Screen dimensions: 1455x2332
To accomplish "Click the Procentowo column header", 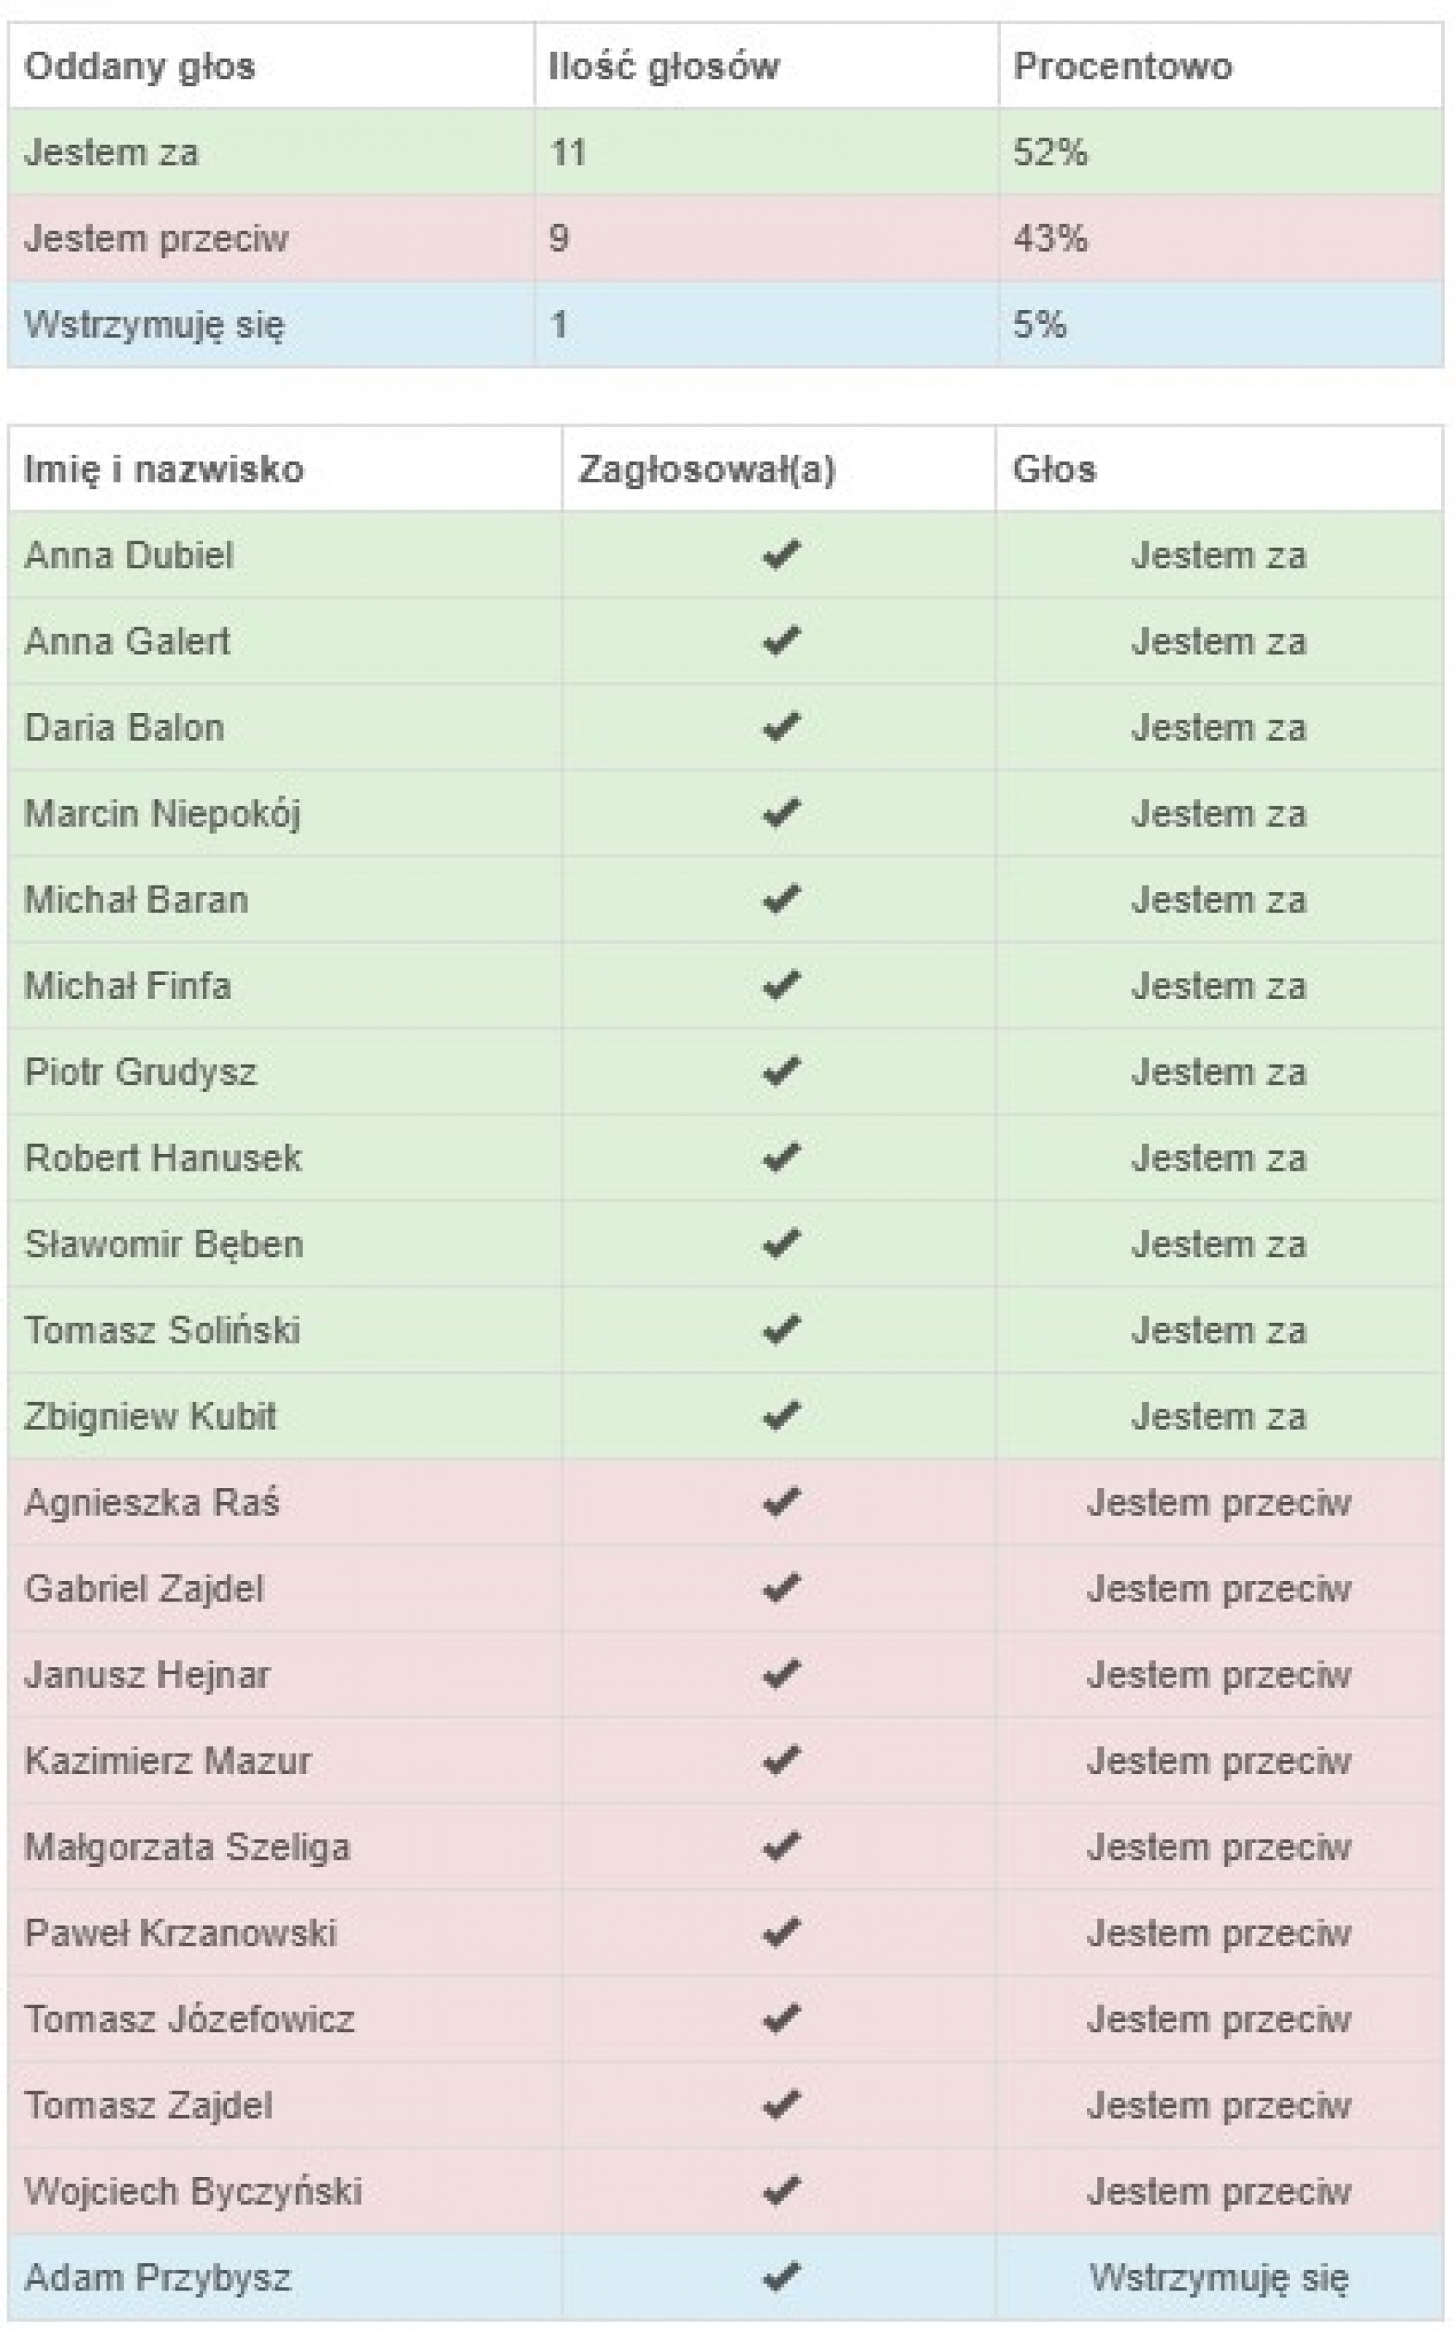I will [x=1122, y=66].
